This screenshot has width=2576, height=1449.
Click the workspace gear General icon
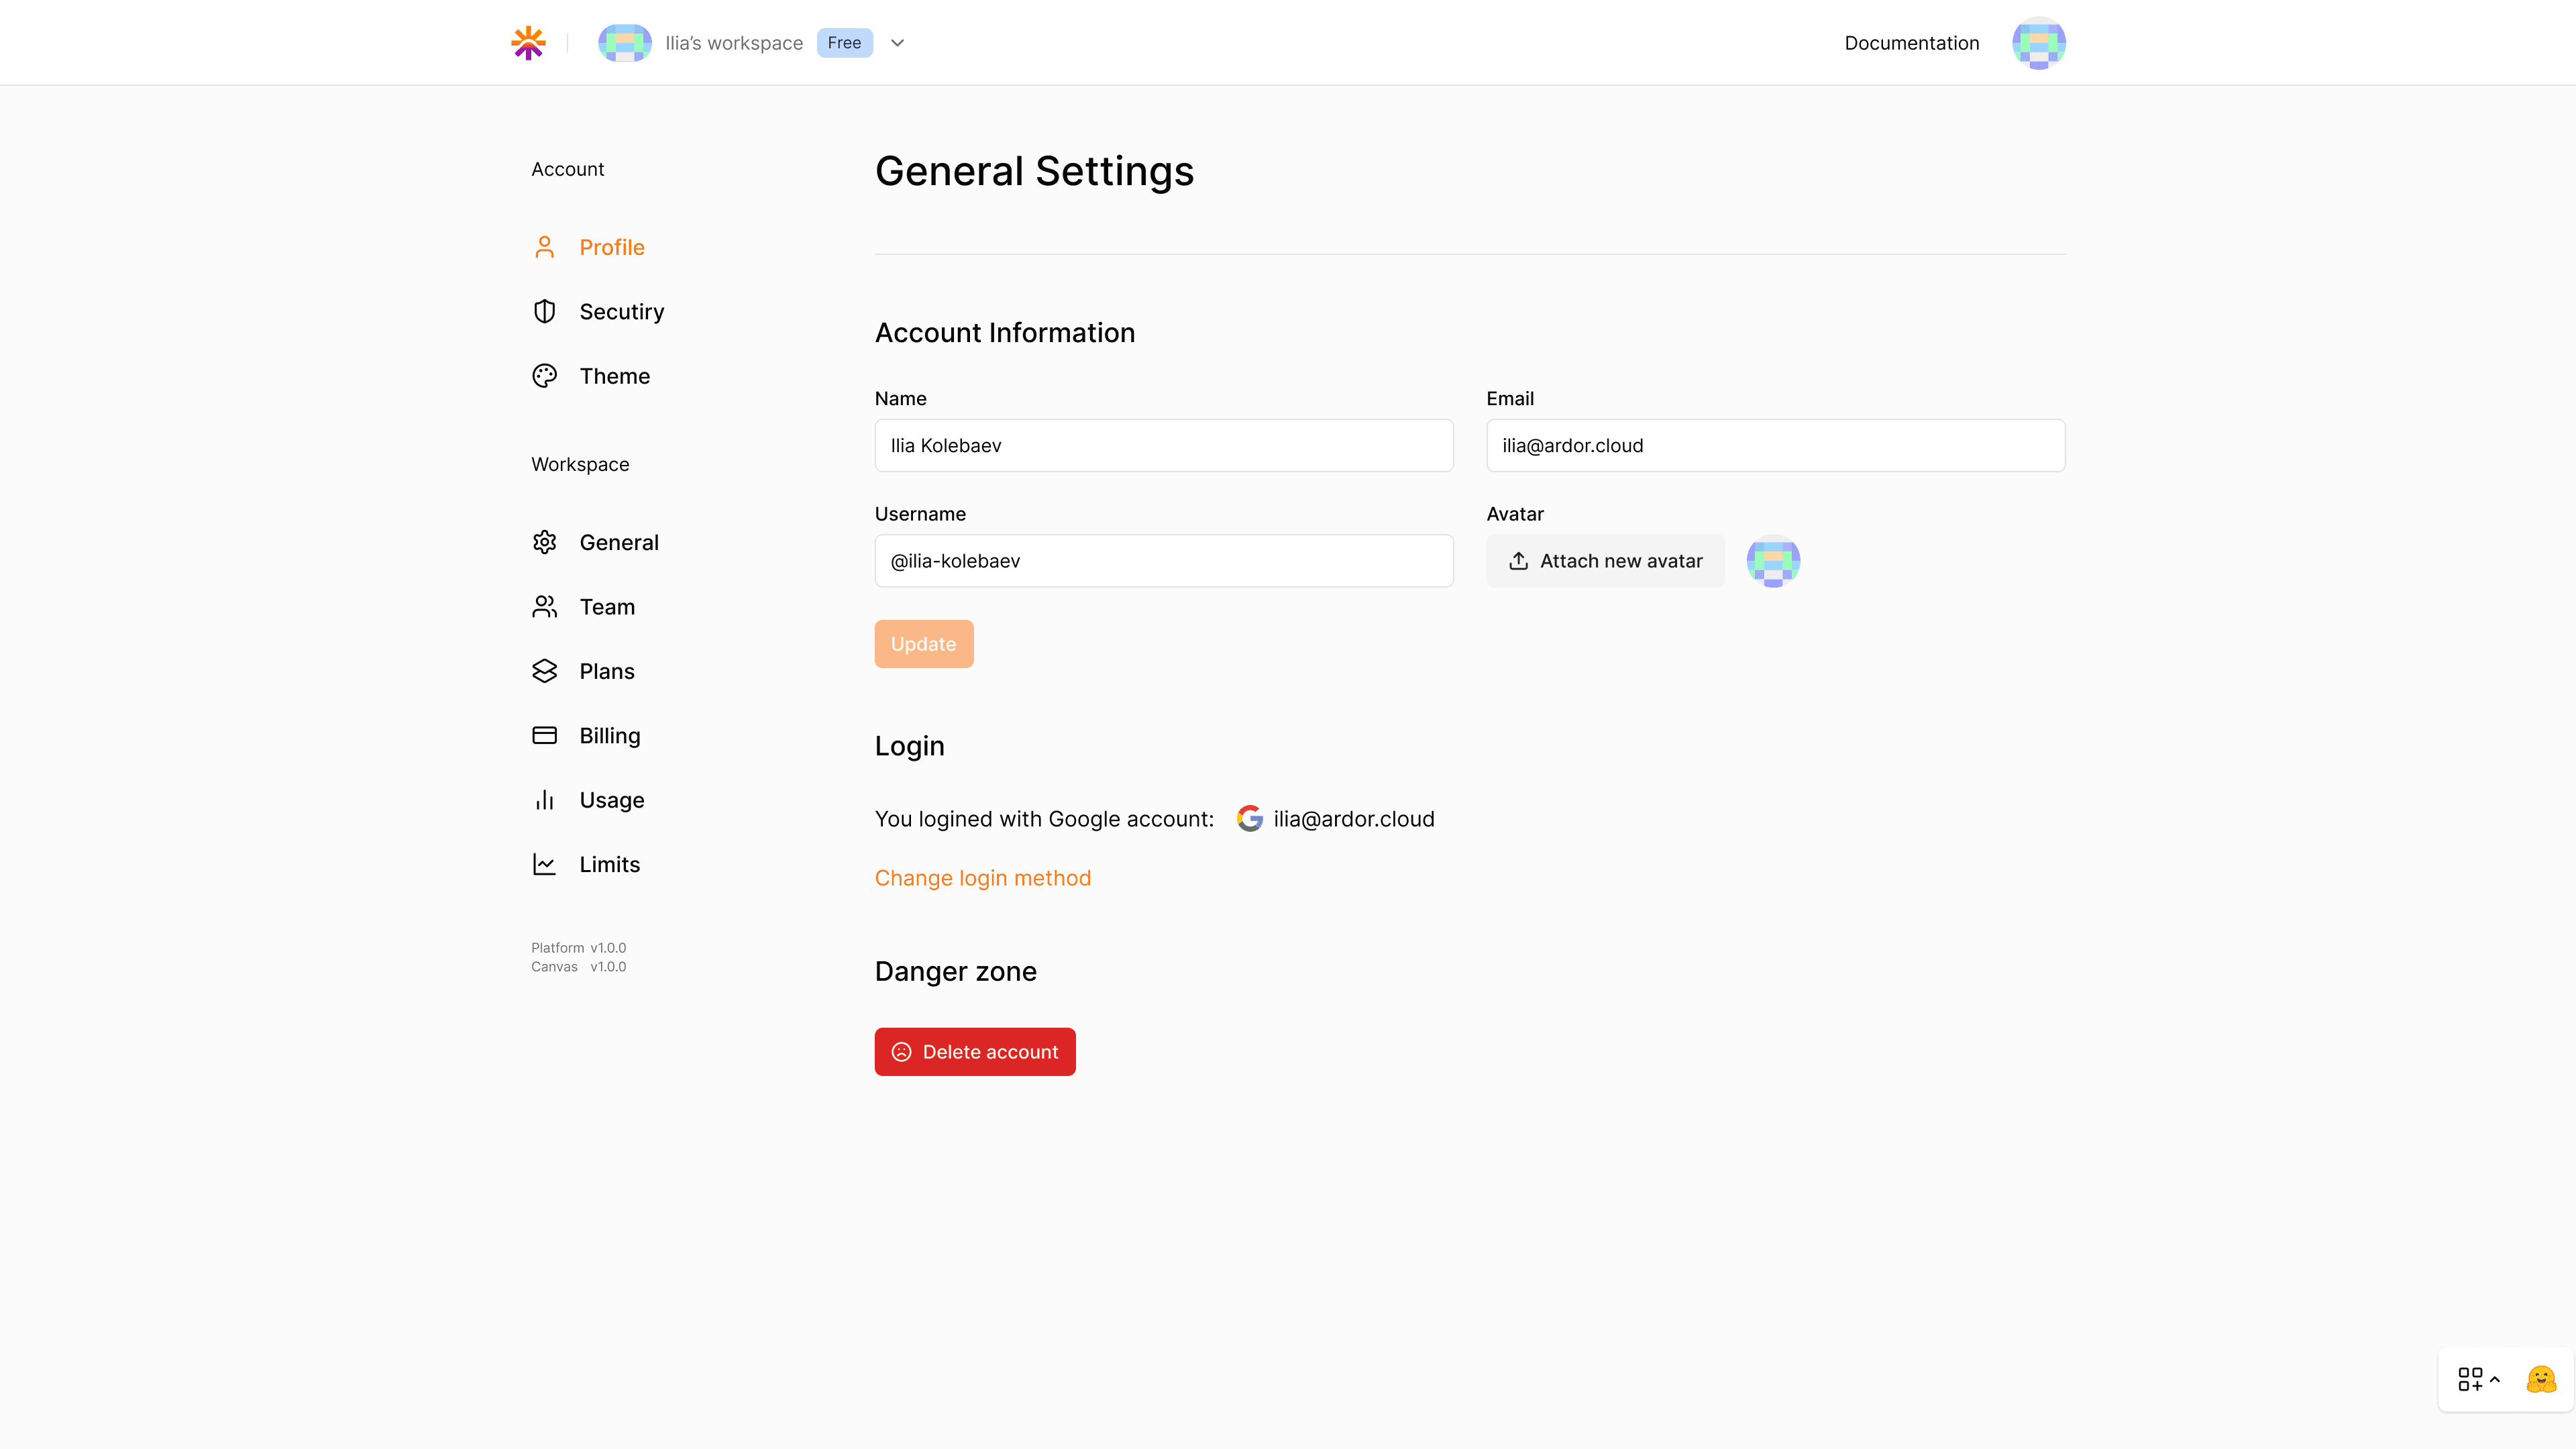544,542
